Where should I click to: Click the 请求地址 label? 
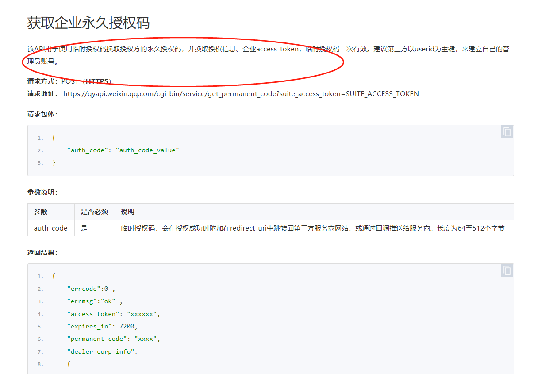(x=42, y=93)
